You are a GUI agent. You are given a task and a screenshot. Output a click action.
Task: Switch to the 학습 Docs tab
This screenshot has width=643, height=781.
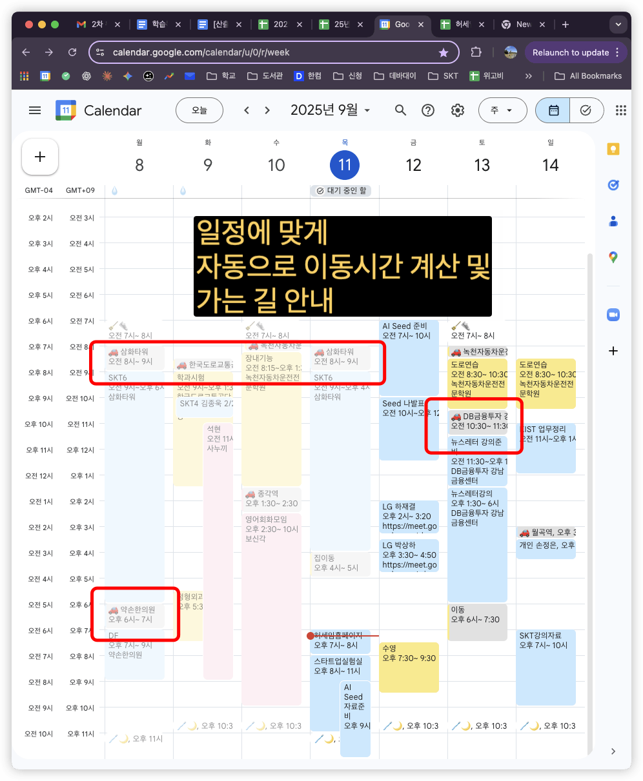(158, 25)
